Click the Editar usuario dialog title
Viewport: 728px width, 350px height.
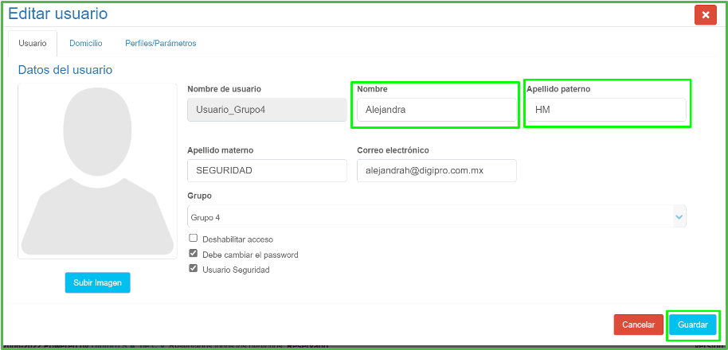pos(57,14)
